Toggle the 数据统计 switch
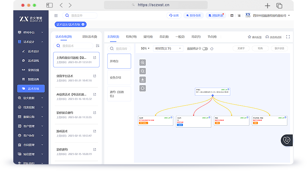 click(205, 49)
